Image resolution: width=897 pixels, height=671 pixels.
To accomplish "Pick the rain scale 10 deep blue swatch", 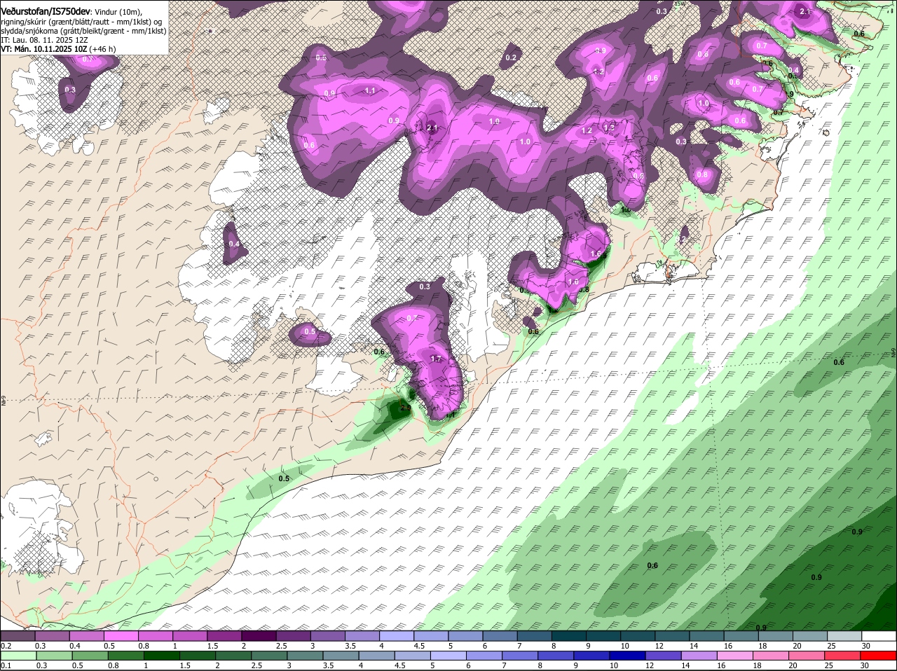I will pos(628,656).
